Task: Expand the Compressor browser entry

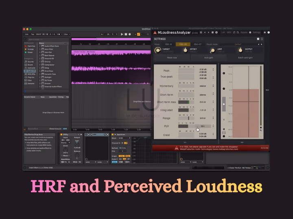Action: 40,65
